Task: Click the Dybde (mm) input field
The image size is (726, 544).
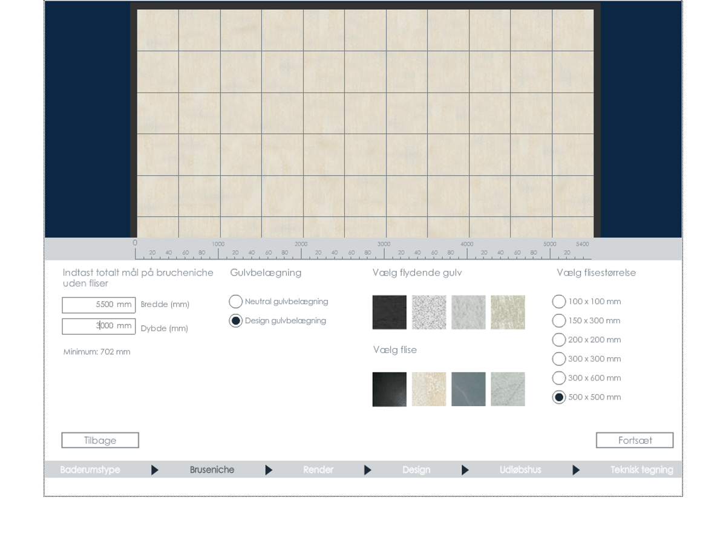Action: (99, 326)
